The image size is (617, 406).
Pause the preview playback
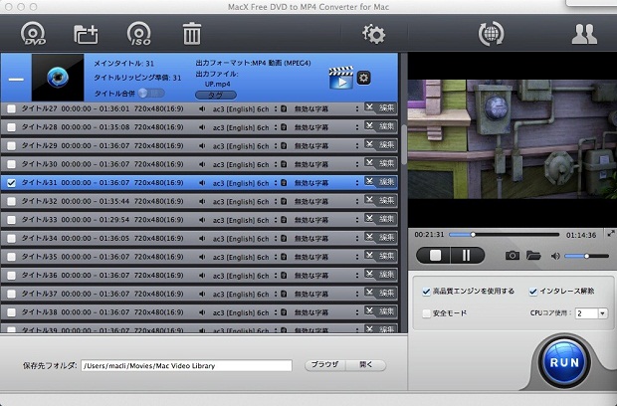467,256
